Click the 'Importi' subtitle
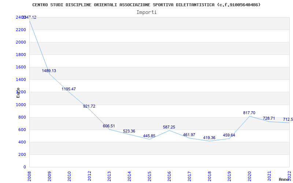The image size is (293, 183). tap(146, 12)
